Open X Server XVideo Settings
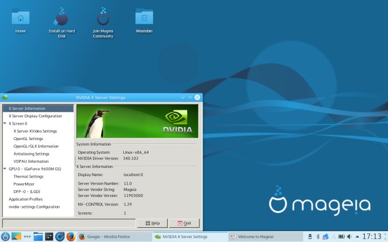The image size is (388, 242). point(35,131)
